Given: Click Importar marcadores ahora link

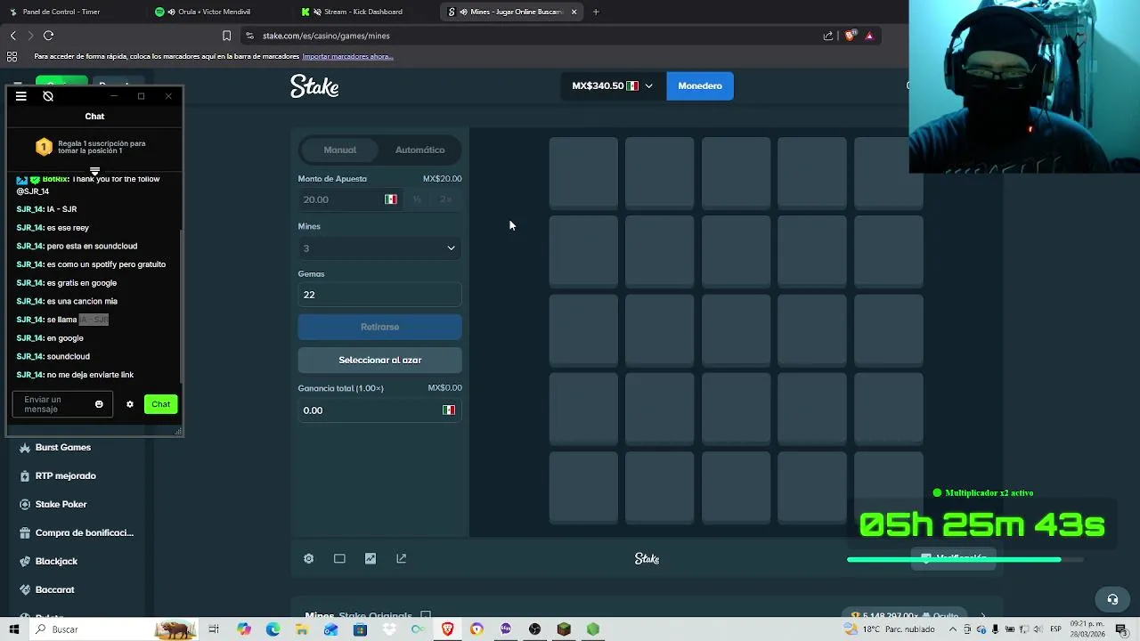Looking at the screenshot, I should [347, 56].
